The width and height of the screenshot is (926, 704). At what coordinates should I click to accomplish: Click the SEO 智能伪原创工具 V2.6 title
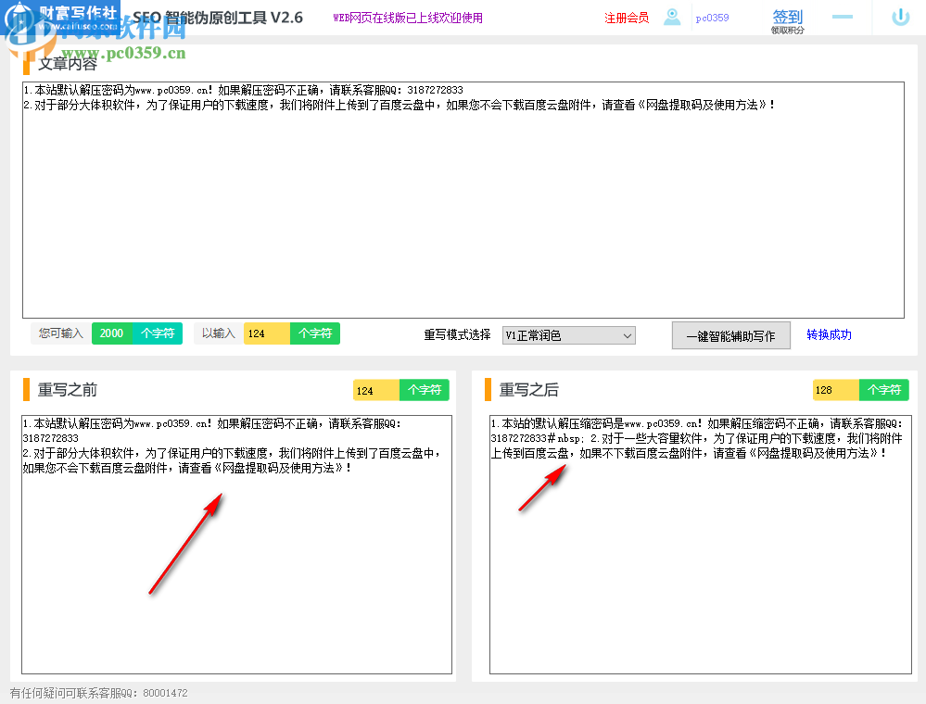pos(218,18)
